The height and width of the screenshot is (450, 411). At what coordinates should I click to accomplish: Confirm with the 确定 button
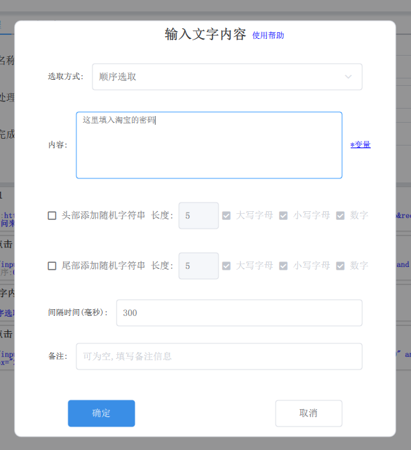click(101, 413)
